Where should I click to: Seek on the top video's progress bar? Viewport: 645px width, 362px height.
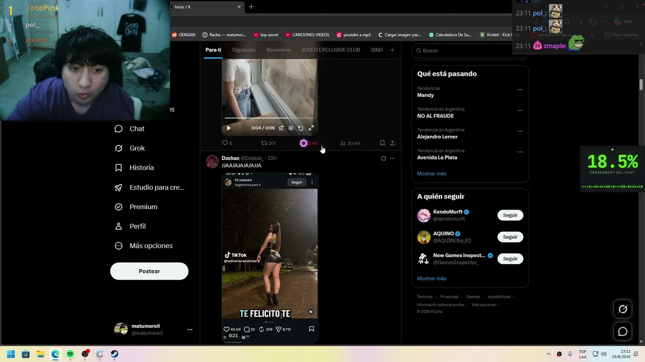(x=270, y=118)
